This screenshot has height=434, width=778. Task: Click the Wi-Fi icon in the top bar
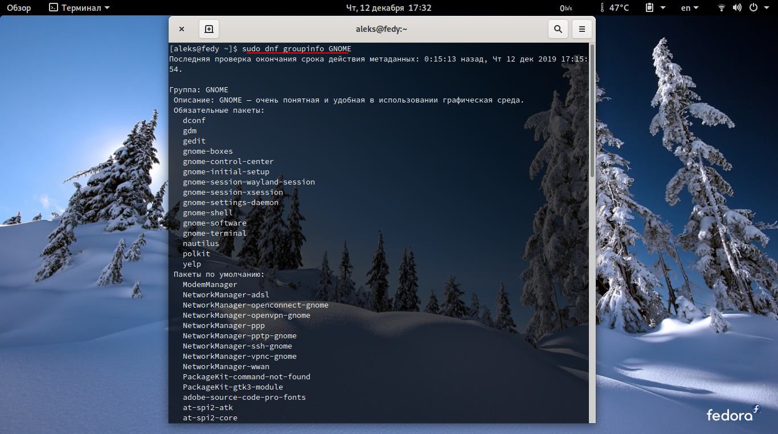point(721,8)
